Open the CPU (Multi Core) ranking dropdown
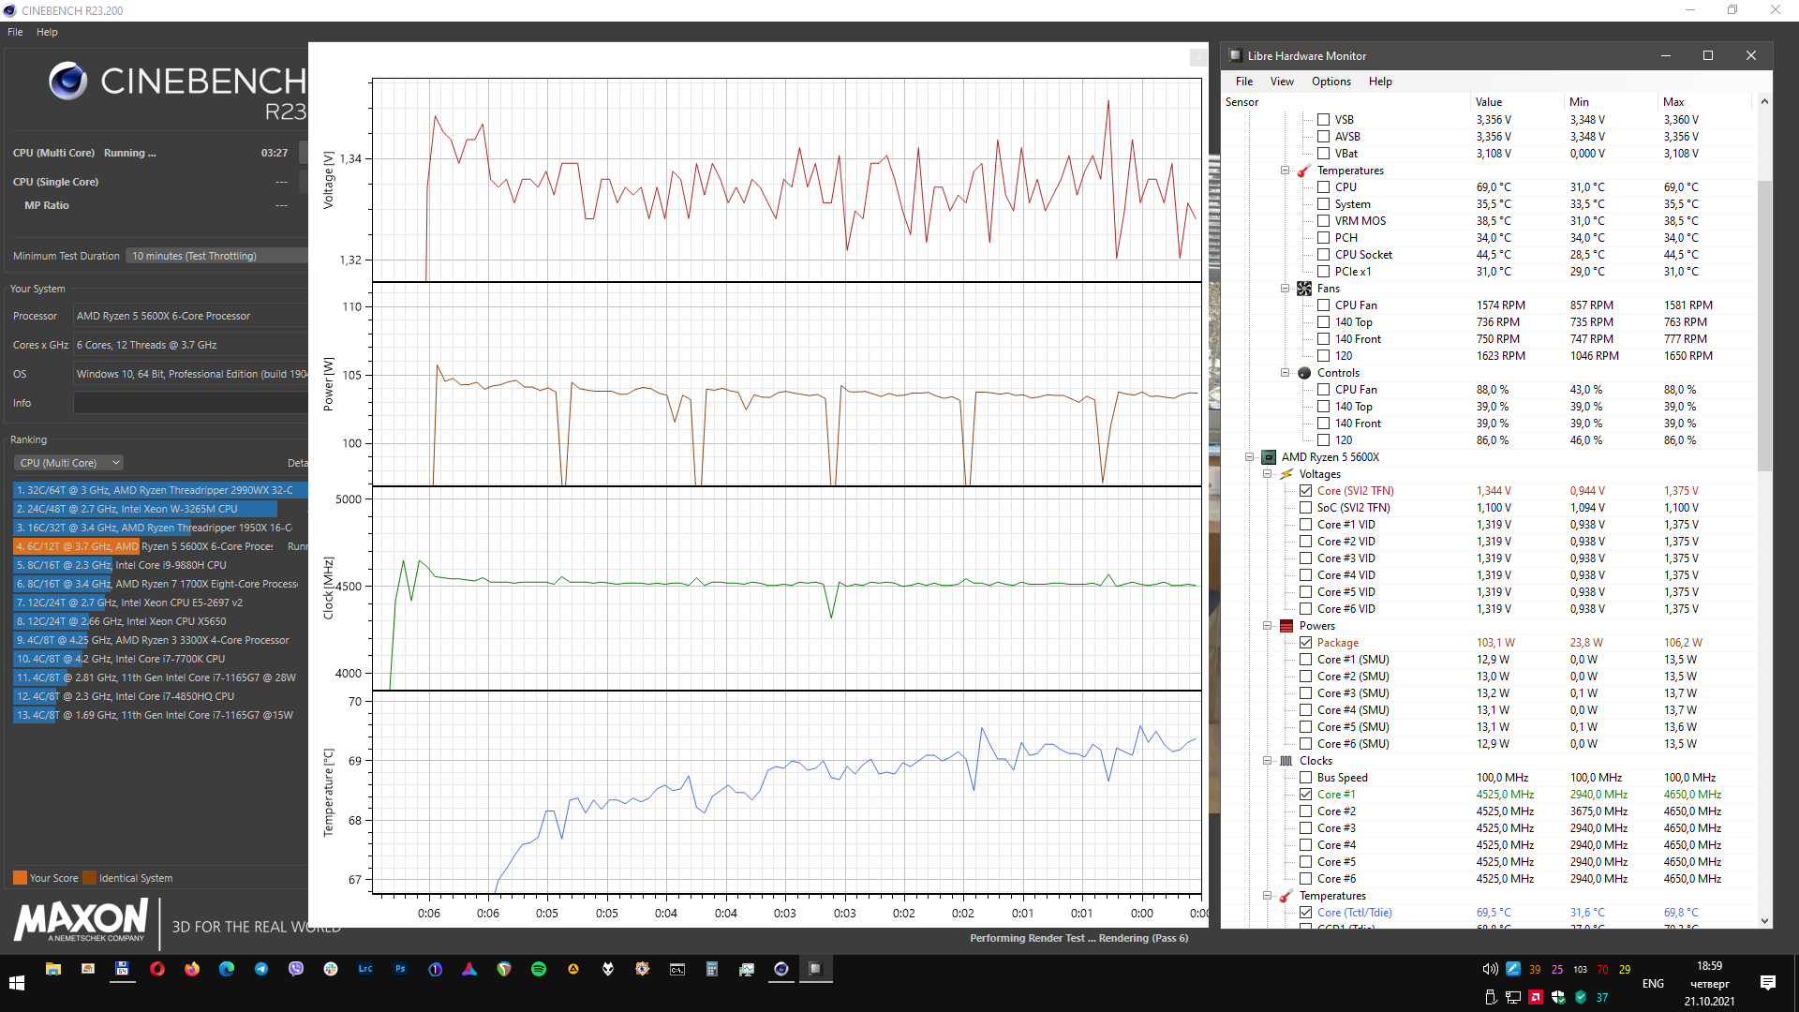This screenshot has width=1799, height=1012. point(69,463)
